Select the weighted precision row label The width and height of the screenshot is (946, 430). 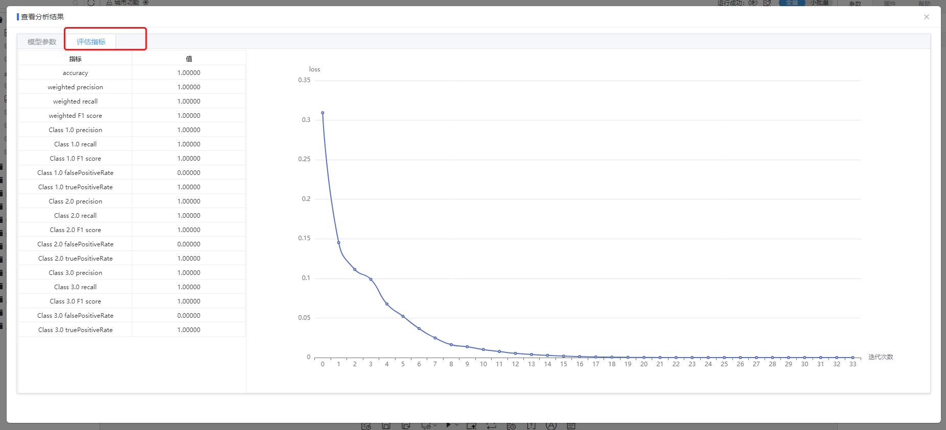pyautogui.click(x=75, y=87)
